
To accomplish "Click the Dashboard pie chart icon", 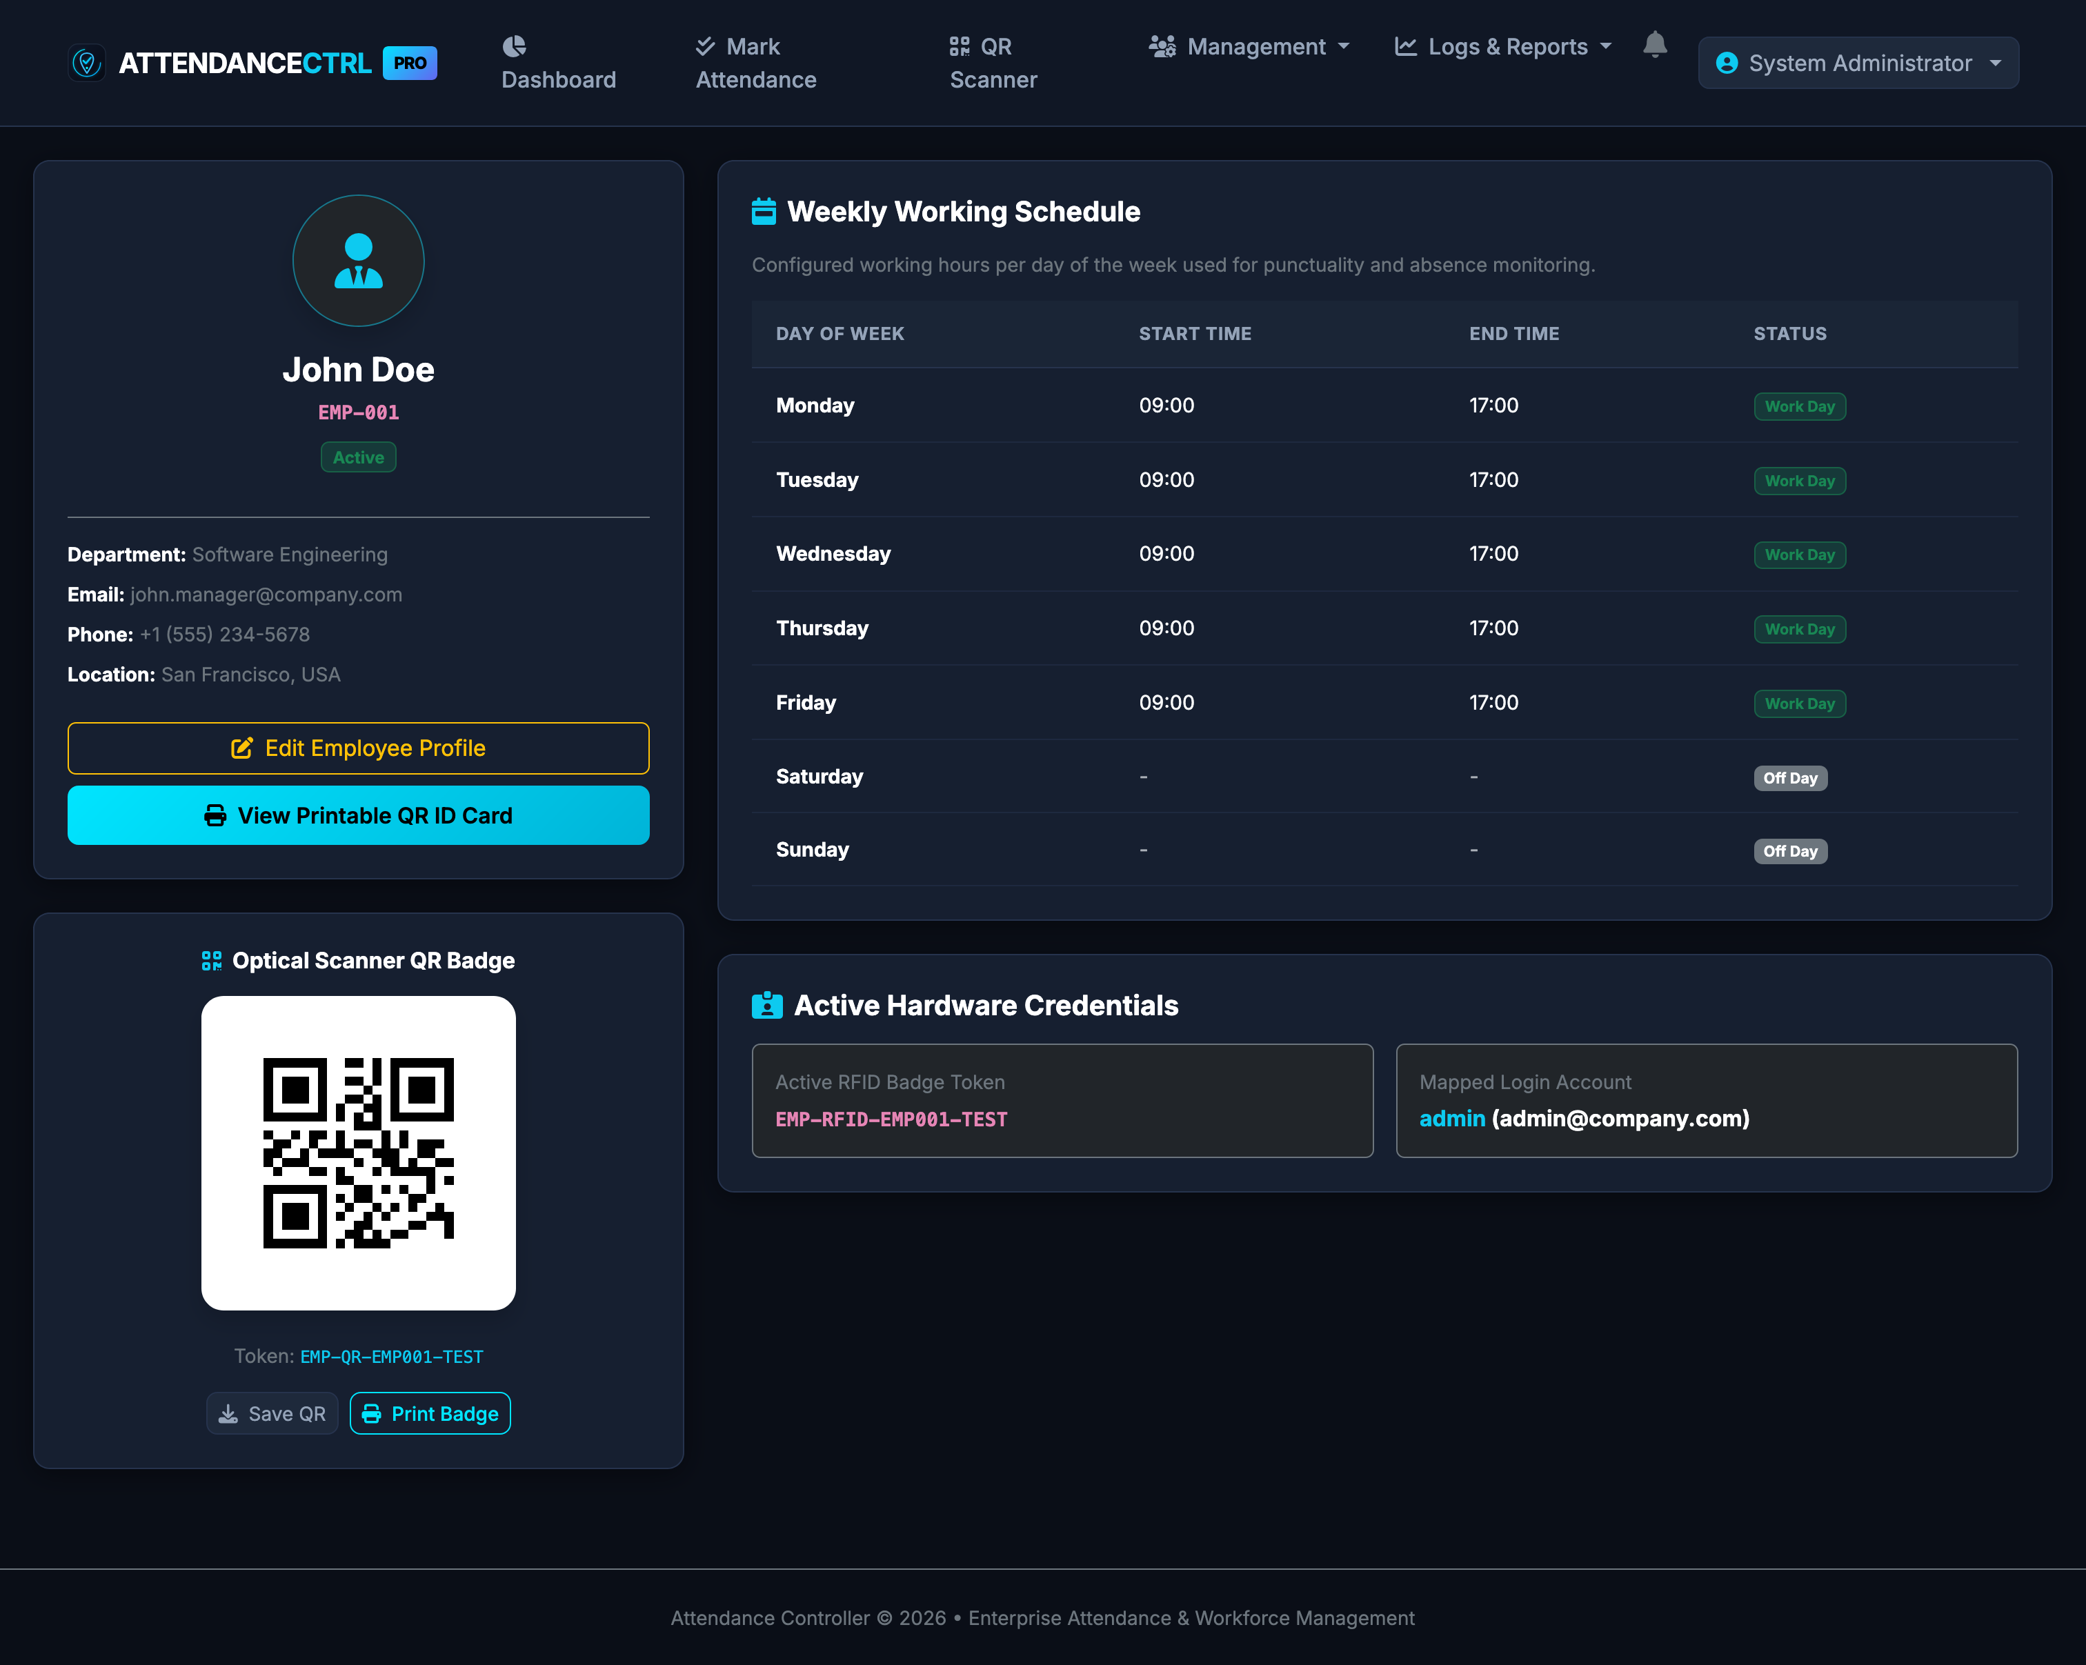I will pyautogui.click(x=514, y=46).
